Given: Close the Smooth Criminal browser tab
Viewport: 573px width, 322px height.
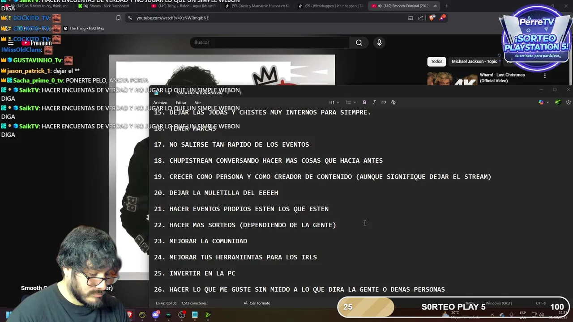Looking at the screenshot, I should 435,6.
